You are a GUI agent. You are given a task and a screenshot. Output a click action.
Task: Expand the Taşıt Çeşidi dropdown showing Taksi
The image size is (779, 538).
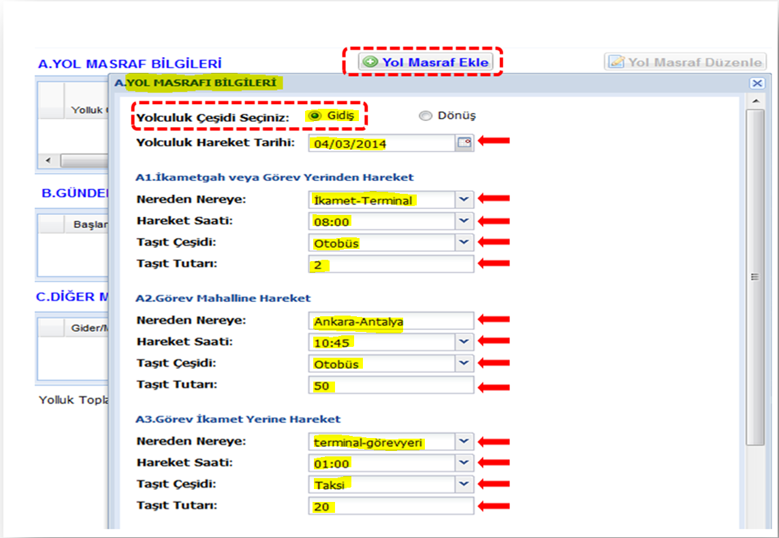(x=464, y=484)
